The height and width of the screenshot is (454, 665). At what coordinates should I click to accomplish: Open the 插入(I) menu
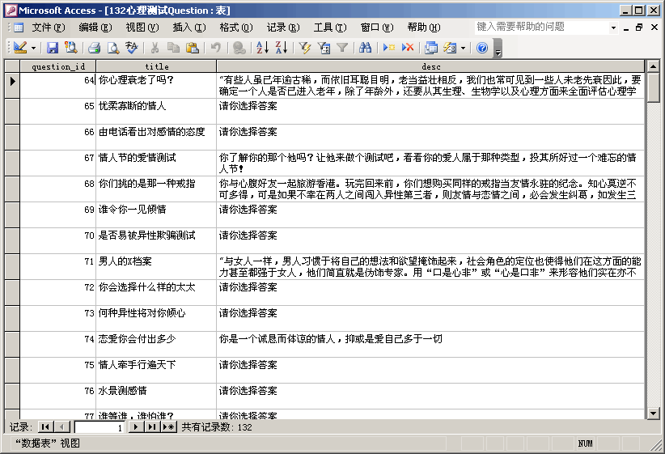click(189, 28)
